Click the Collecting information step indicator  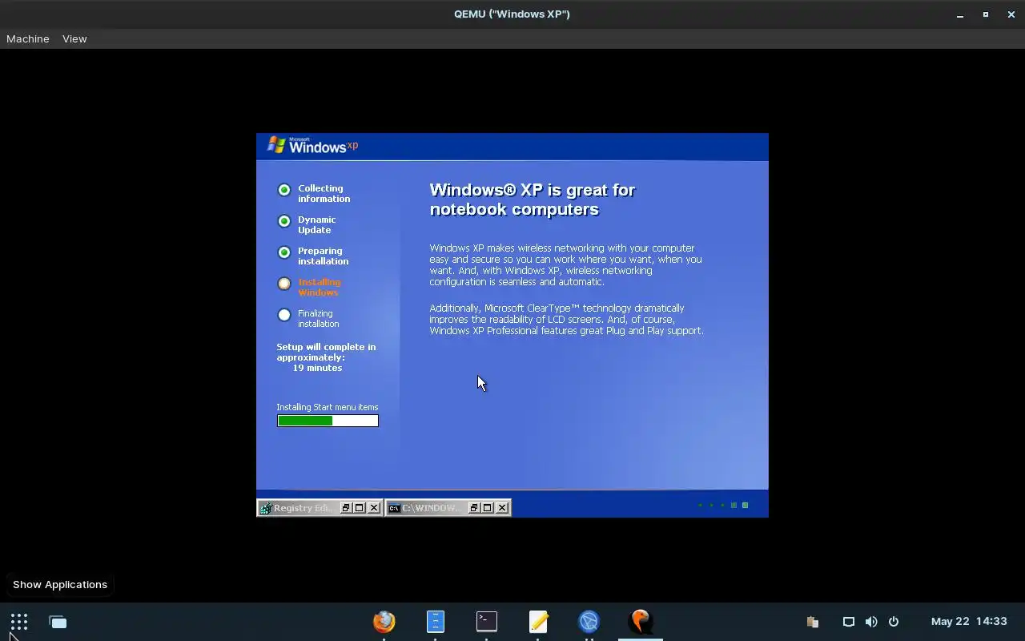[x=284, y=190]
